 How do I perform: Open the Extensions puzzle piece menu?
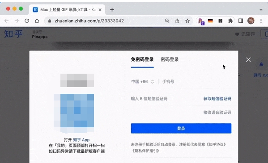tap(230, 21)
